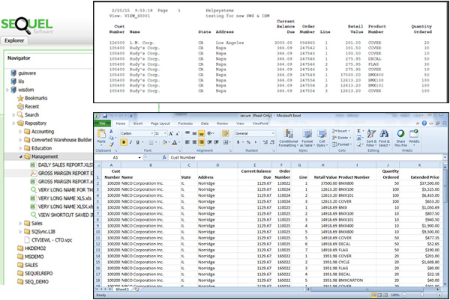The image size is (450, 300).
Task: Click Insert in the Cells group
Action: (x=341, y=131)
